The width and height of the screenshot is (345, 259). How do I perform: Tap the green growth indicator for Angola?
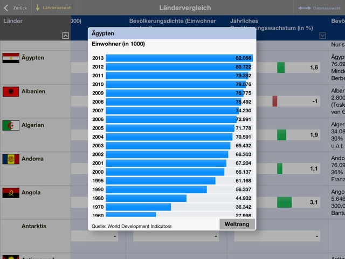(284, 202)
